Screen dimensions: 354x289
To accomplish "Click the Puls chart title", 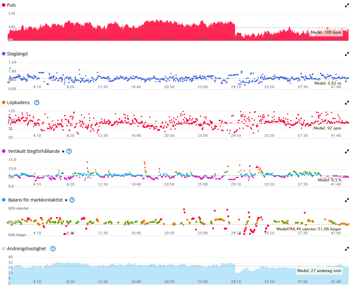I will click(11, 5).
